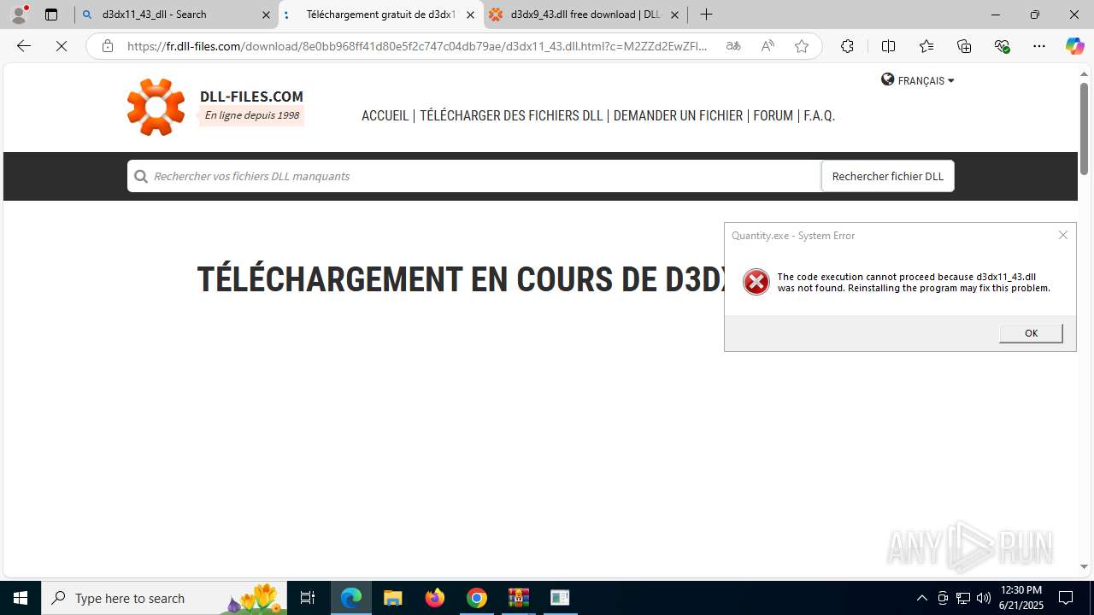1094x615 pixels.
Task: Click the scrollbar down arrow
Action: click(1084, 566)
